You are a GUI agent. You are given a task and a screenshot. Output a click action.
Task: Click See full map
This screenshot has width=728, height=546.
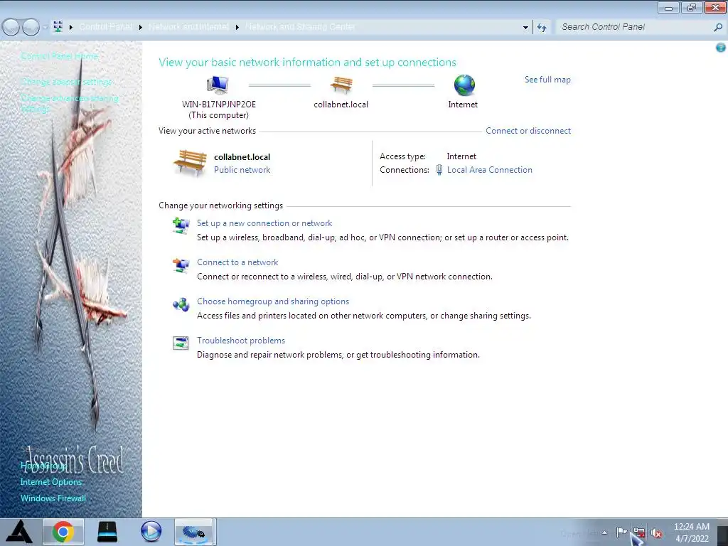click(x=547, y=80)
